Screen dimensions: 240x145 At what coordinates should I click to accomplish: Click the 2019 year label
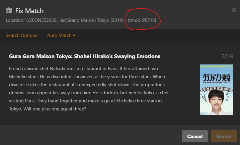tap(227, 56)
